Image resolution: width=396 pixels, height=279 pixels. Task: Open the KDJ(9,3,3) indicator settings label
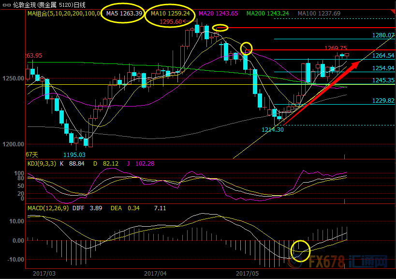[x=42, y=164]
